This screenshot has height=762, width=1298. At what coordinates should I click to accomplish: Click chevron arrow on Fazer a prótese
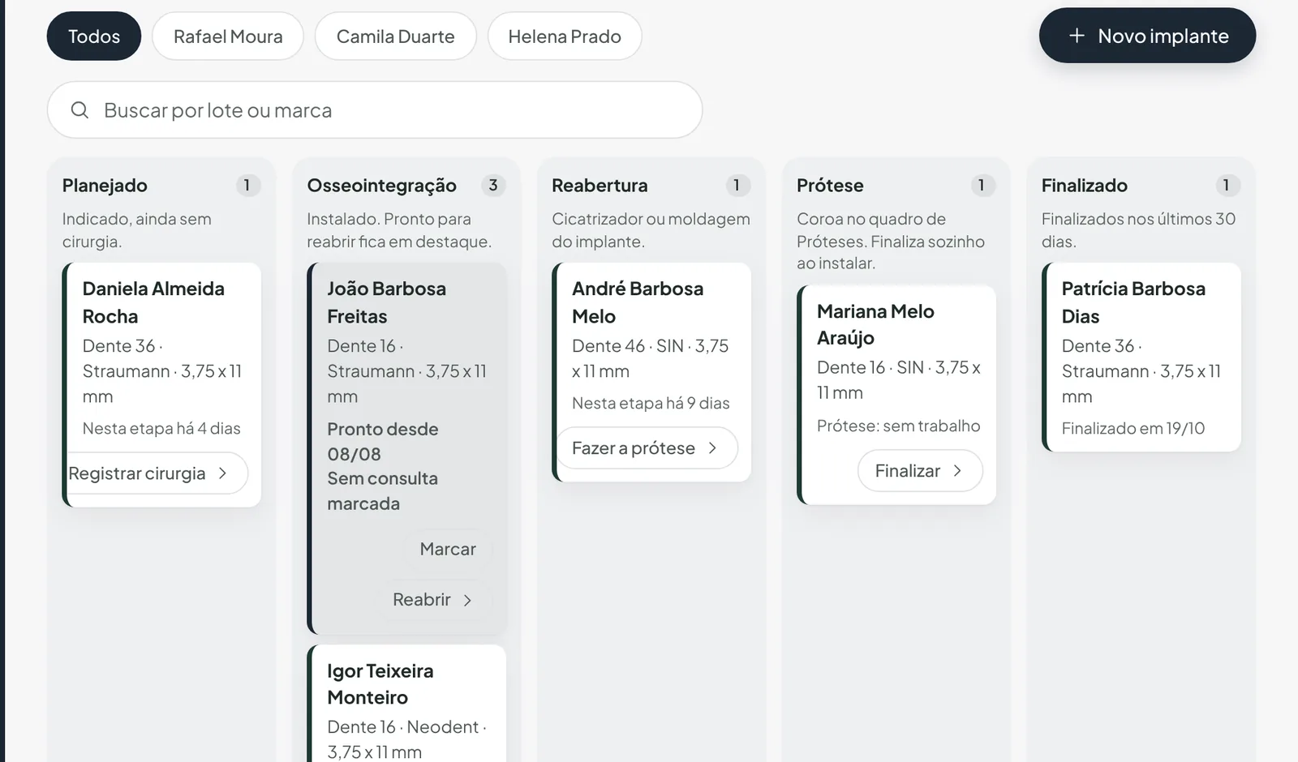tap(712, 447)
